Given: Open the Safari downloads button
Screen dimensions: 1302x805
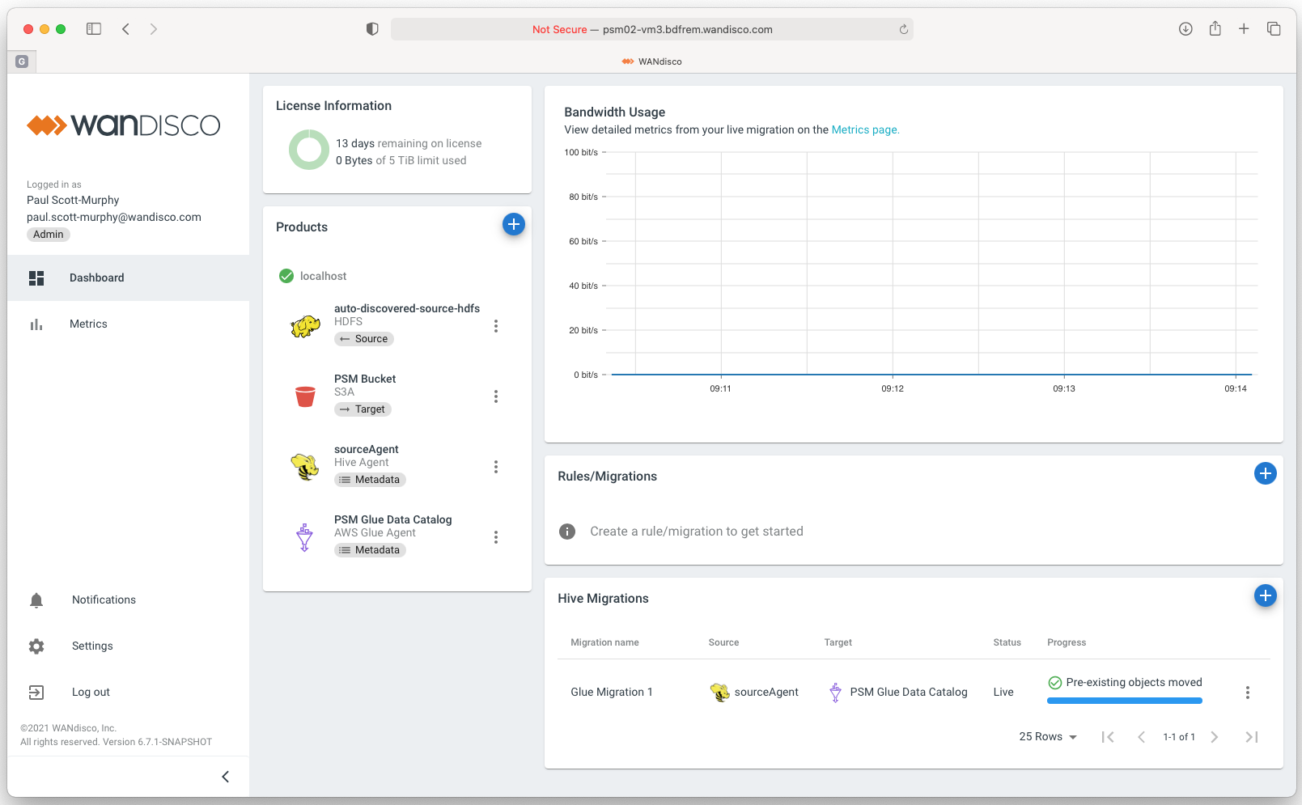Looking at the screenshot, I should pos(1185,29).
